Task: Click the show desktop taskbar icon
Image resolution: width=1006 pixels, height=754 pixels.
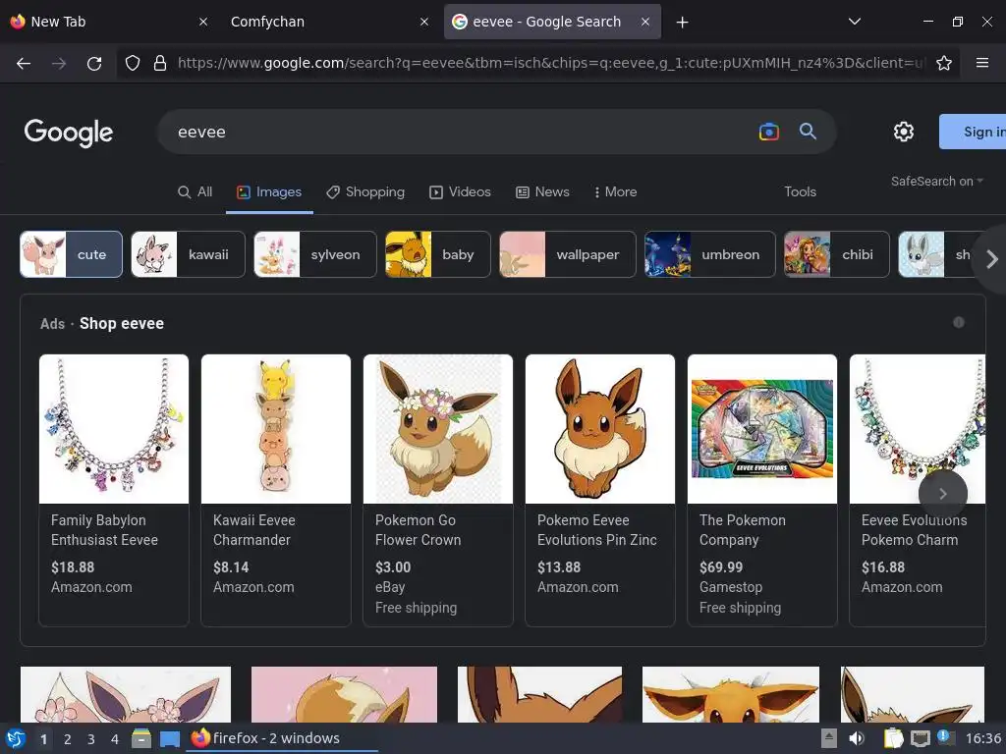Action: click(x=170, y=739)
